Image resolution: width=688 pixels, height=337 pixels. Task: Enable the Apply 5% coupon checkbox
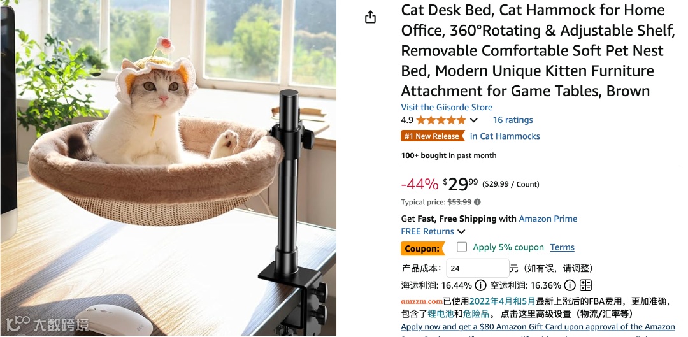click(462, 247)
